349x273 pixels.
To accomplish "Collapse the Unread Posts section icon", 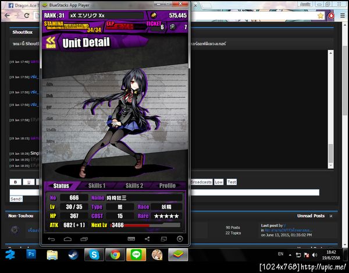I will pos(331,216).
